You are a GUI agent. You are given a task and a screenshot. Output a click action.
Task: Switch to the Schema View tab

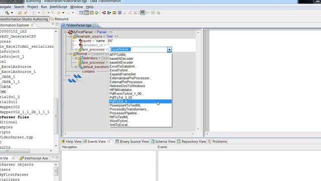[x=163, y=142]
